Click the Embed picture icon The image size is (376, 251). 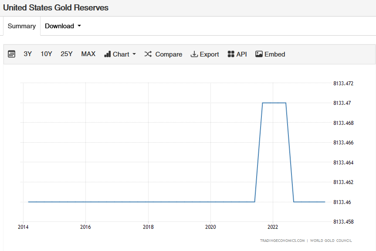[259, 54]
